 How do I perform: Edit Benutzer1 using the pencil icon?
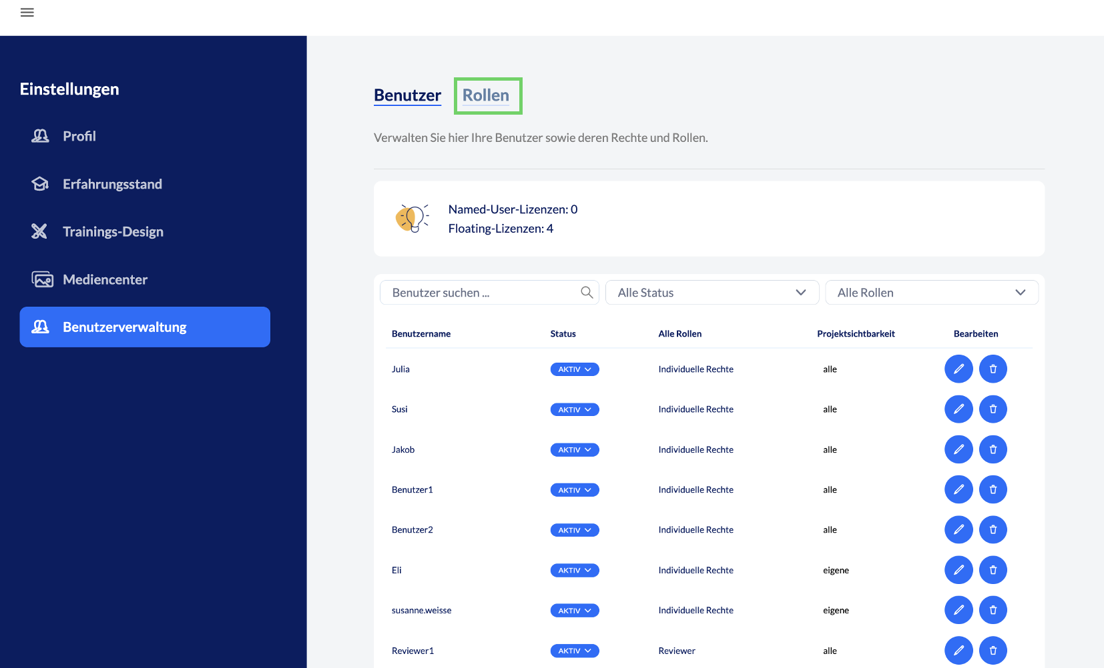coord(958,490)
